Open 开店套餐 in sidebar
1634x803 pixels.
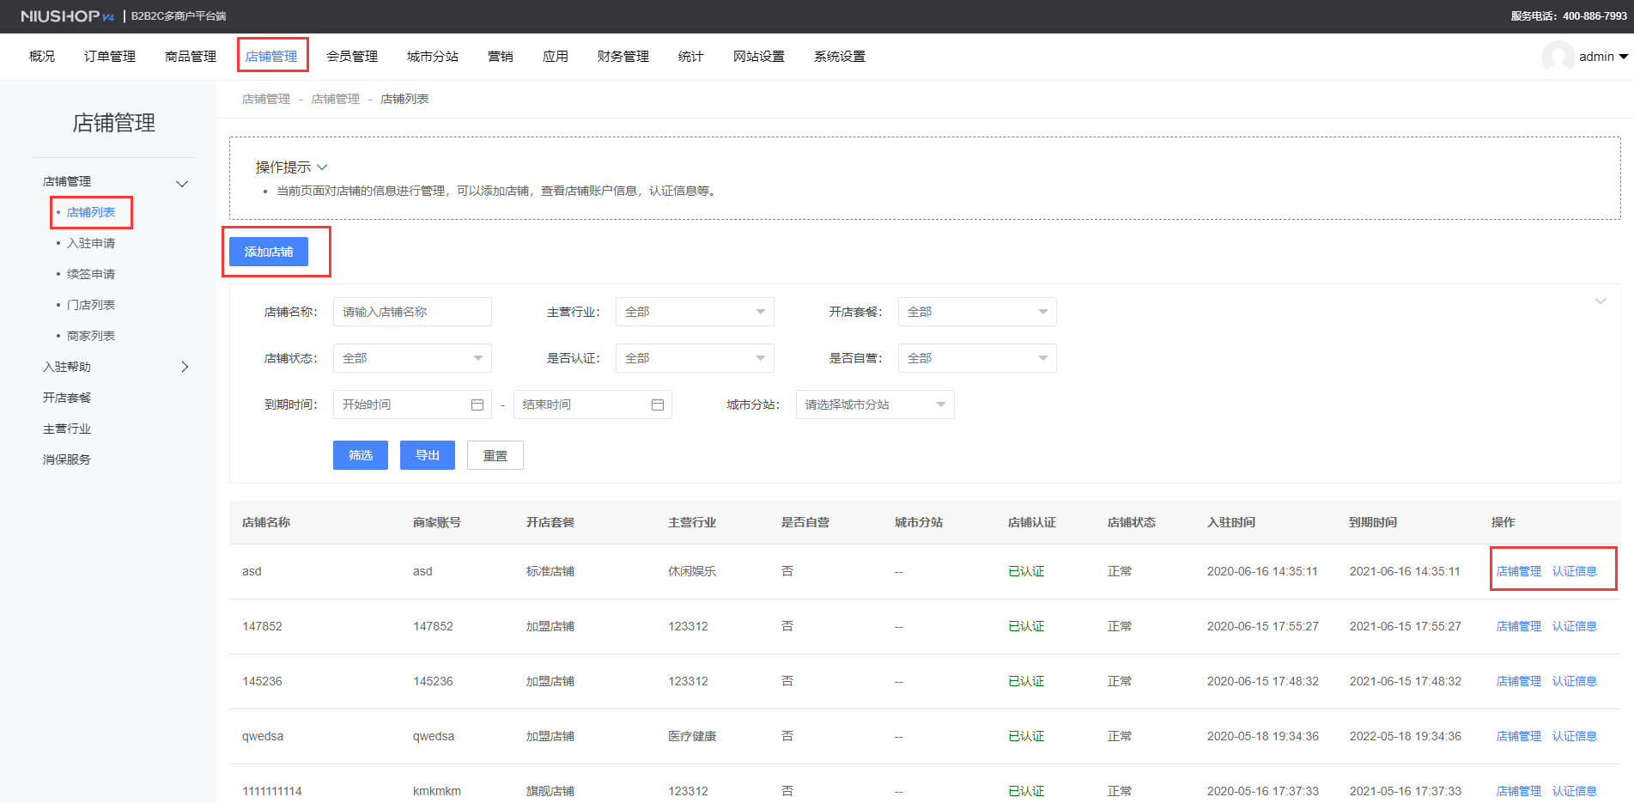pos(67,398)
